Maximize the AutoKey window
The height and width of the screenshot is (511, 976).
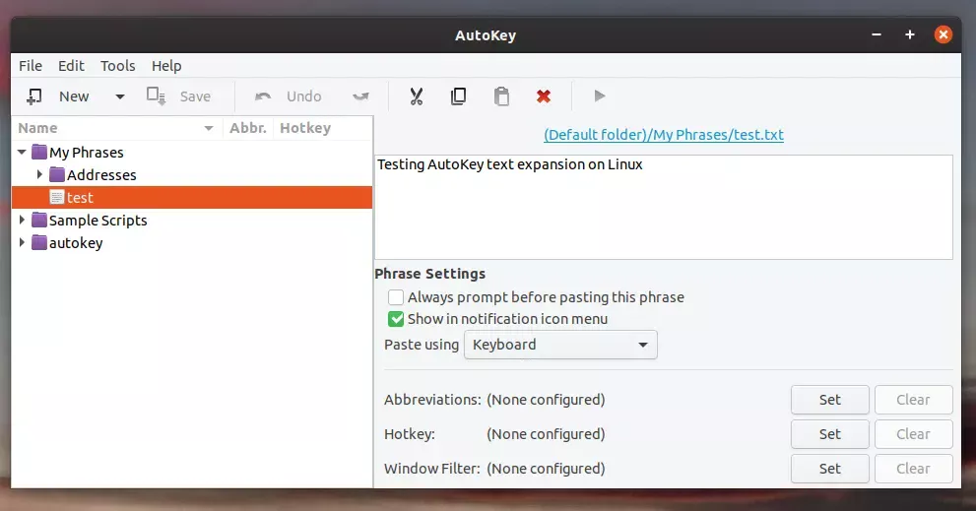[909, 34]
